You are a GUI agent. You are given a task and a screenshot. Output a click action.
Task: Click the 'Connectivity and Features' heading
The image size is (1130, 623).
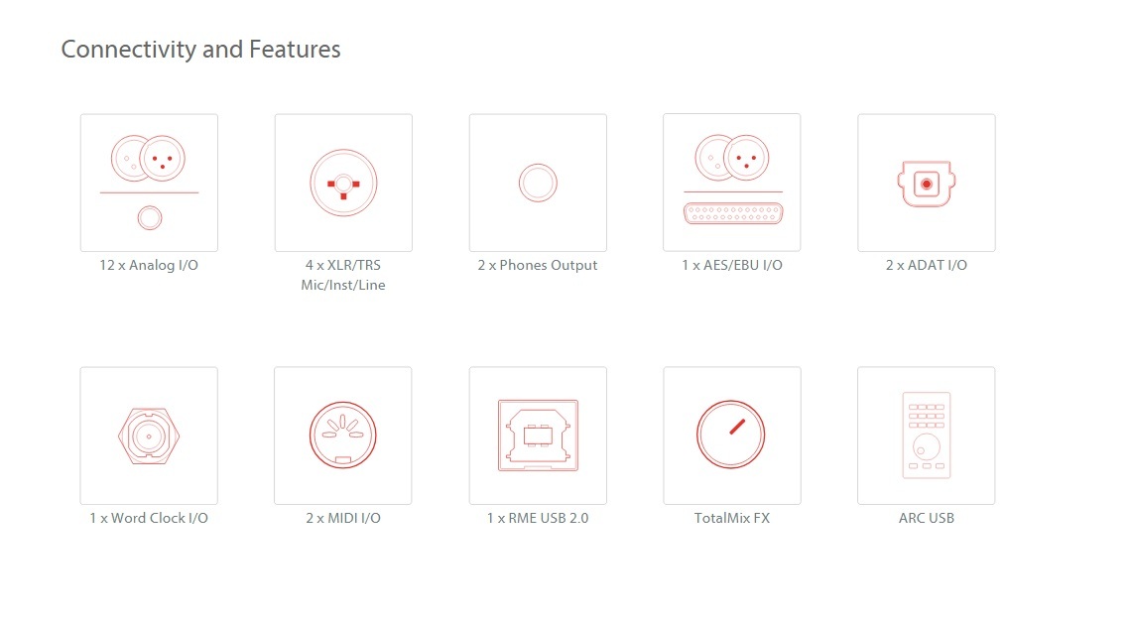pyautogui.click(x=200, y=49)
